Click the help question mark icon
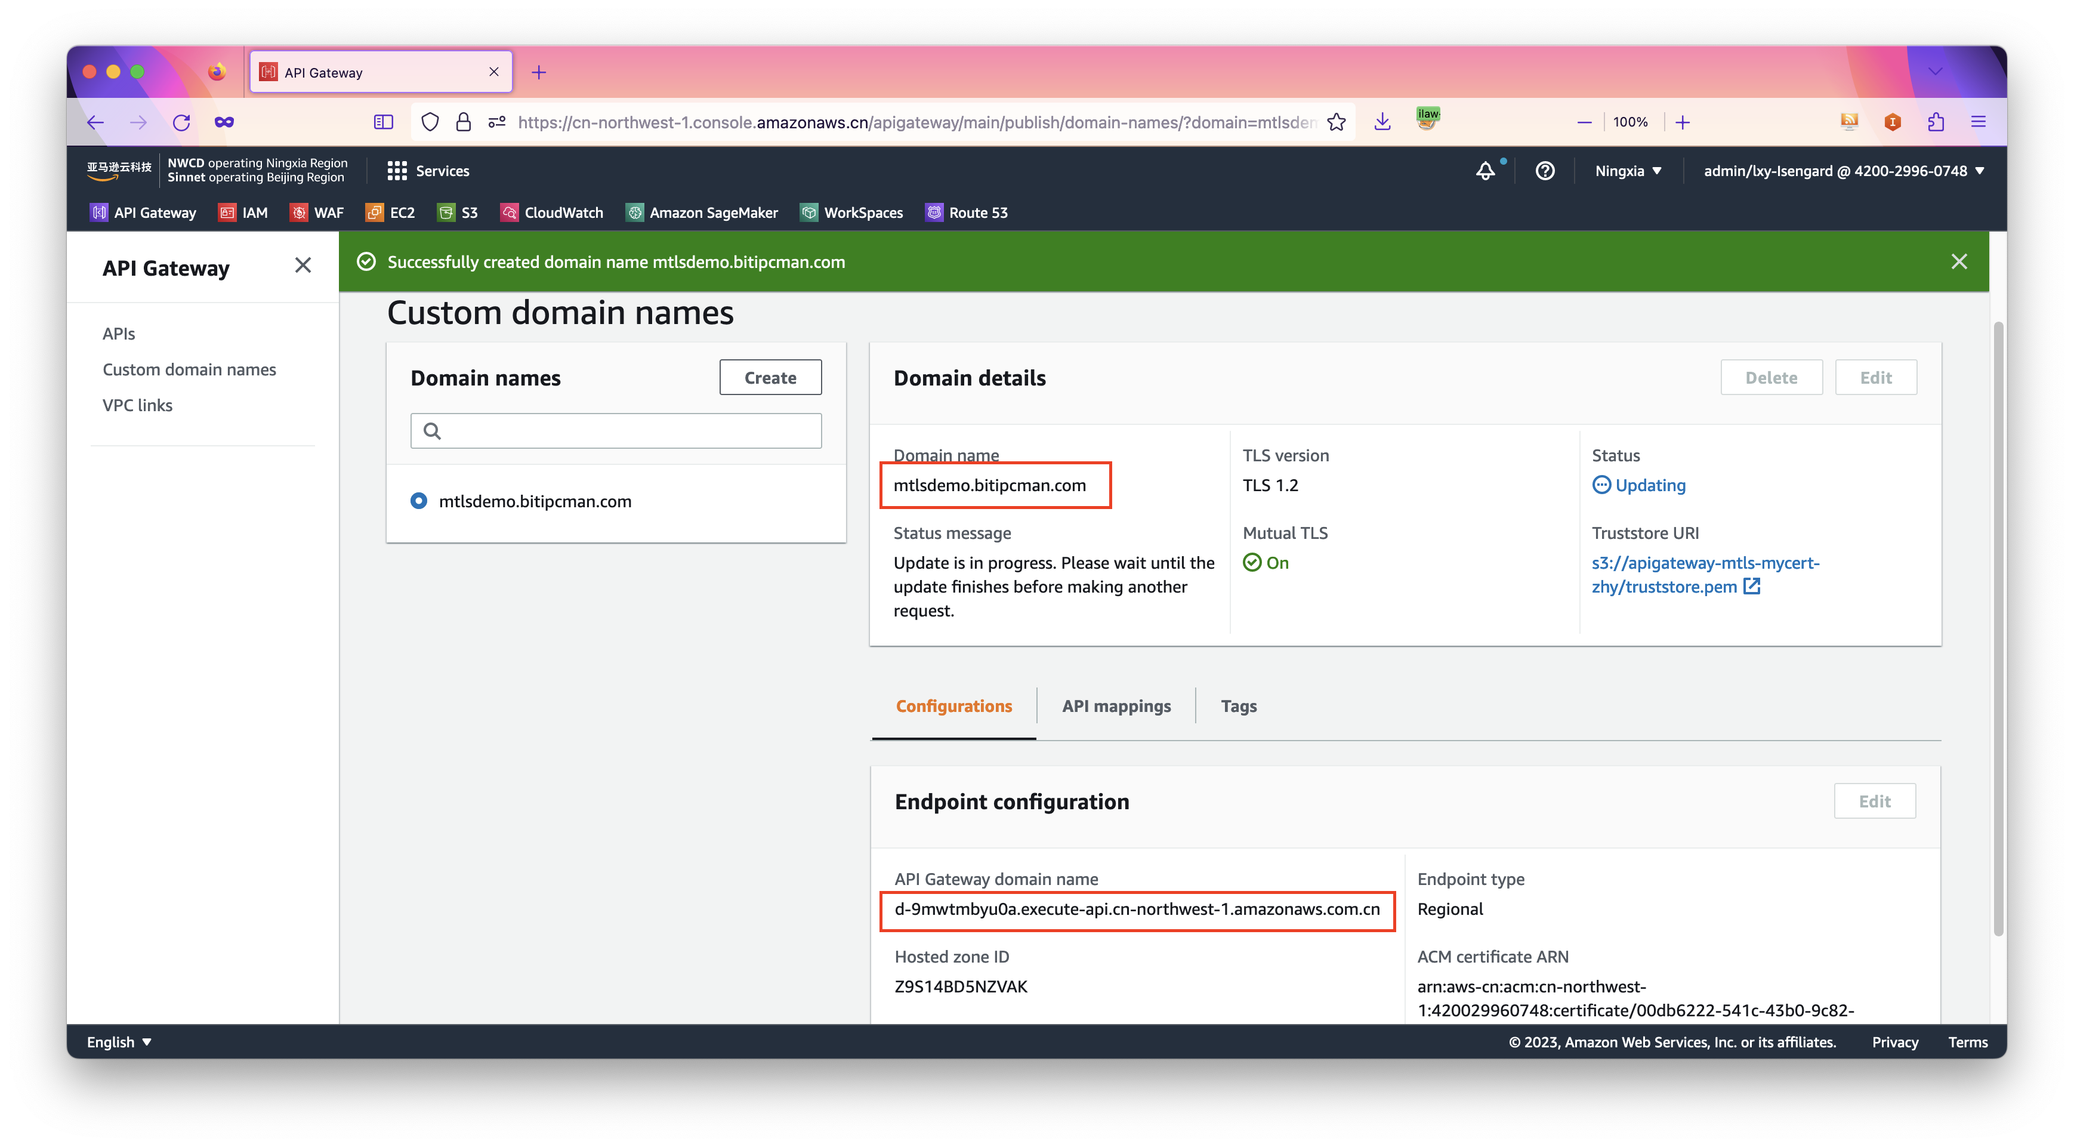 point(1544,171)
